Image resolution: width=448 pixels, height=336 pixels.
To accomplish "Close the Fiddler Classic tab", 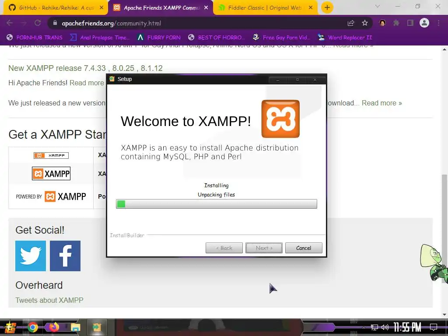I will 311,8.
